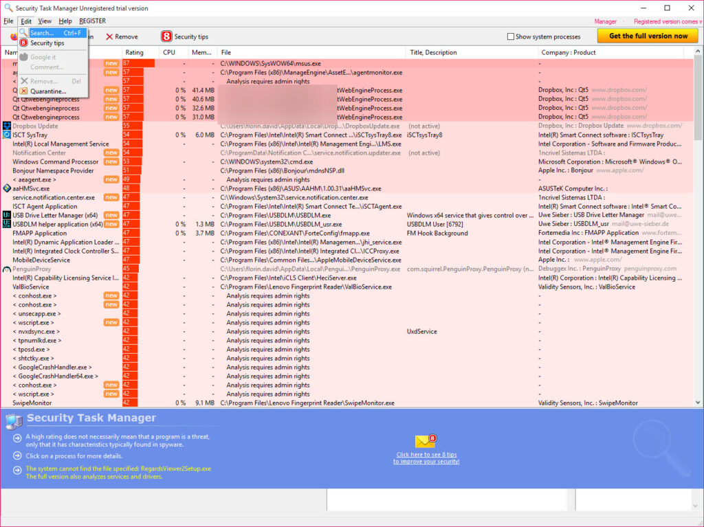Select the < tpnumlkd.exe > row
This screenshot has height=527, width=704.
point(347,340)
